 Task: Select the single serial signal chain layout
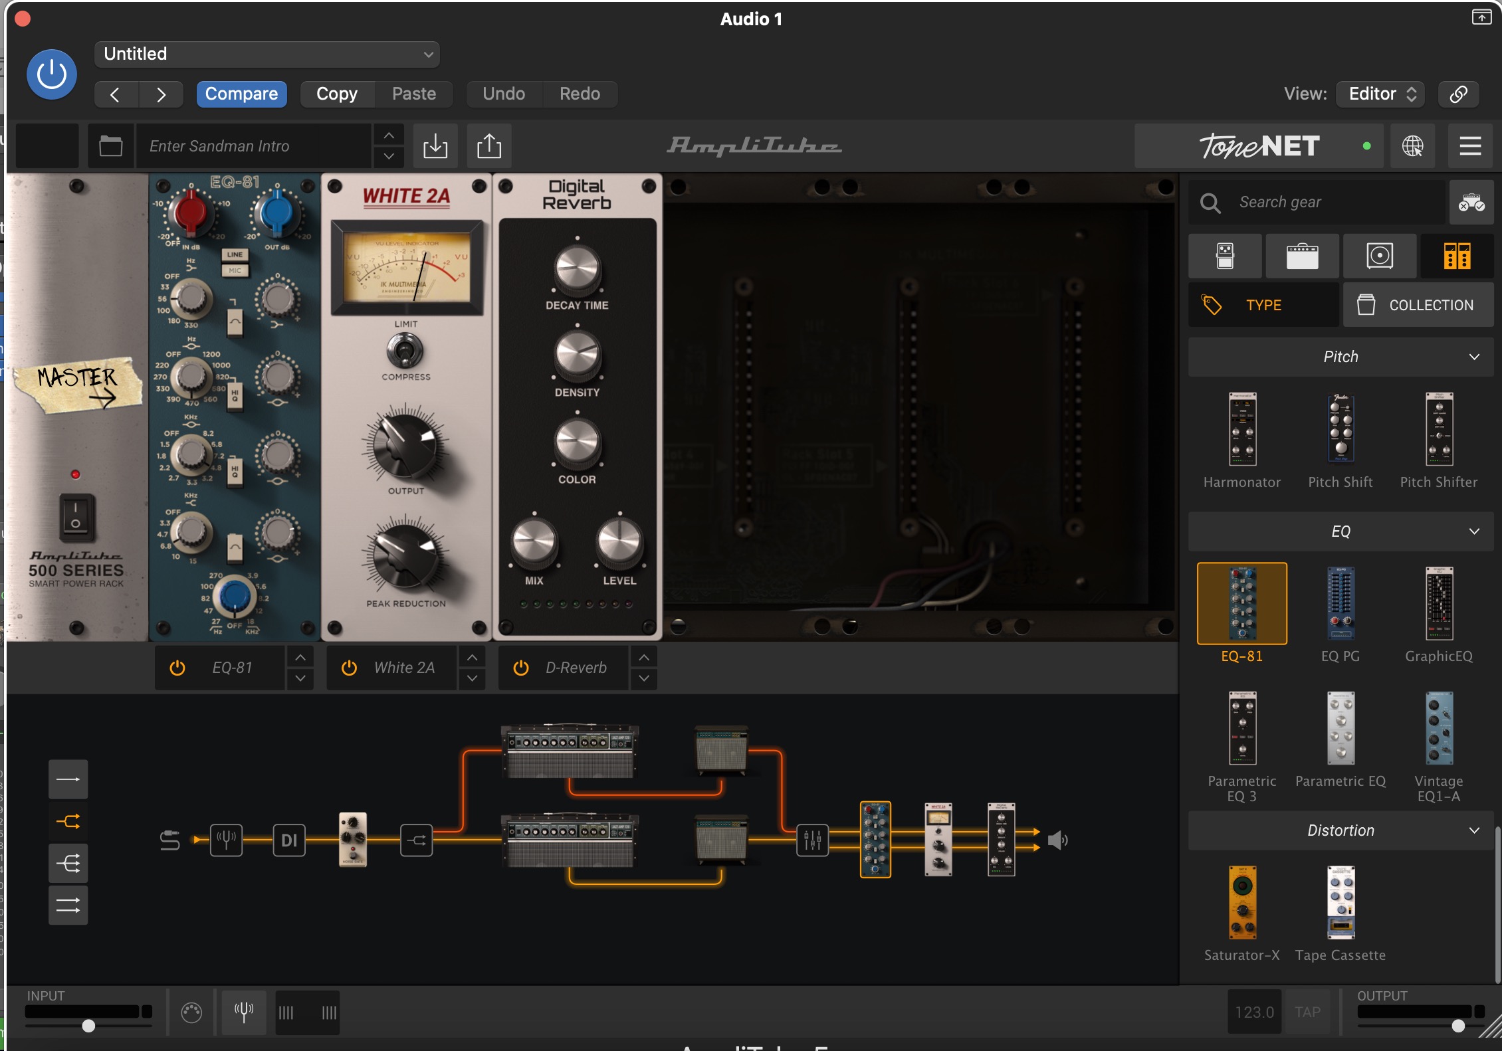pyautogui.click(x=68, y=779)
